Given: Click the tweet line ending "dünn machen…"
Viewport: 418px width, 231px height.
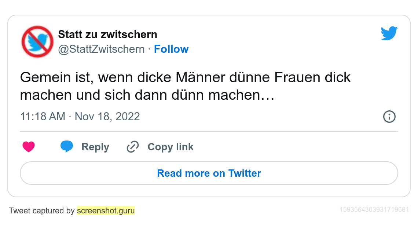Looking at the screenshot, I should 147,95.
